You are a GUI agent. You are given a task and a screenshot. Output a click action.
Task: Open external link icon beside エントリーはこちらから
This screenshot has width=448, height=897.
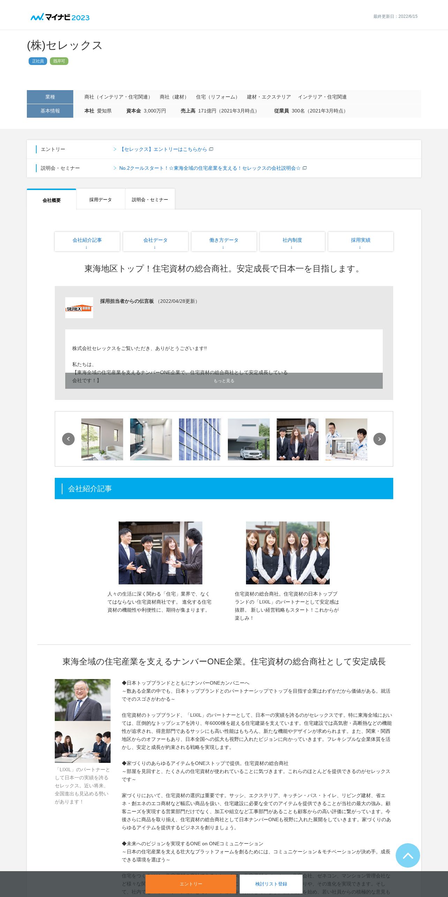(x=211, y=149)
